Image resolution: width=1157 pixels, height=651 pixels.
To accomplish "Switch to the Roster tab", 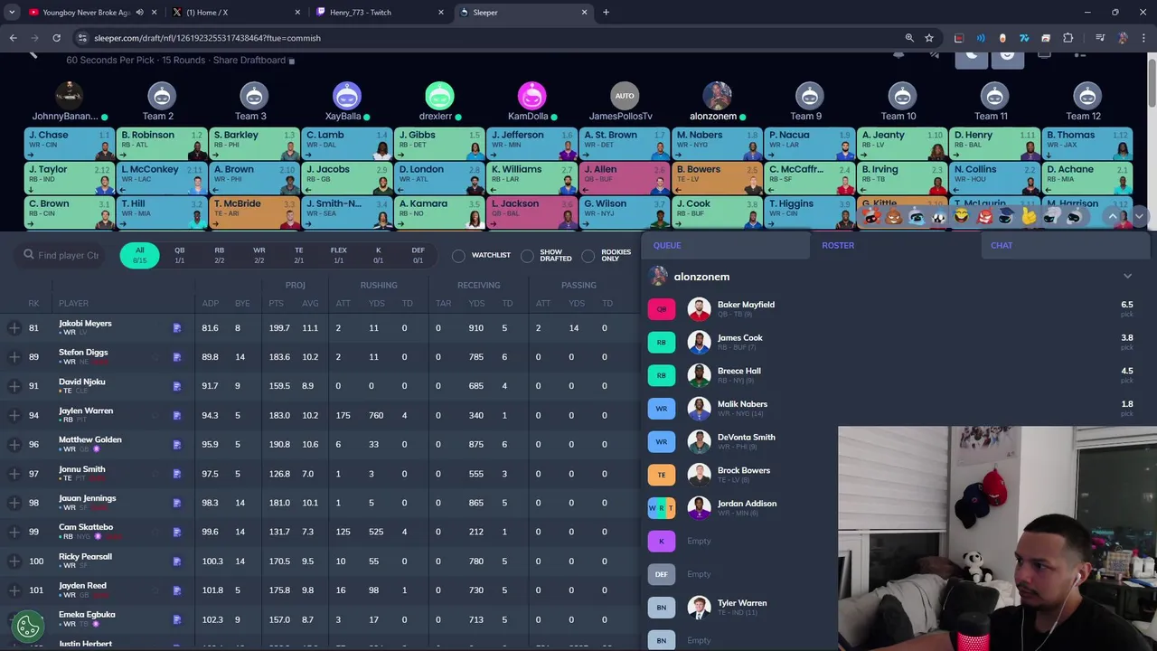I will pos(838,245).
